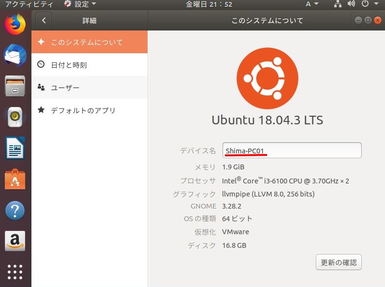Open 日付と時刻 settings
Viewport: 385px width, 287px height.
89,65
